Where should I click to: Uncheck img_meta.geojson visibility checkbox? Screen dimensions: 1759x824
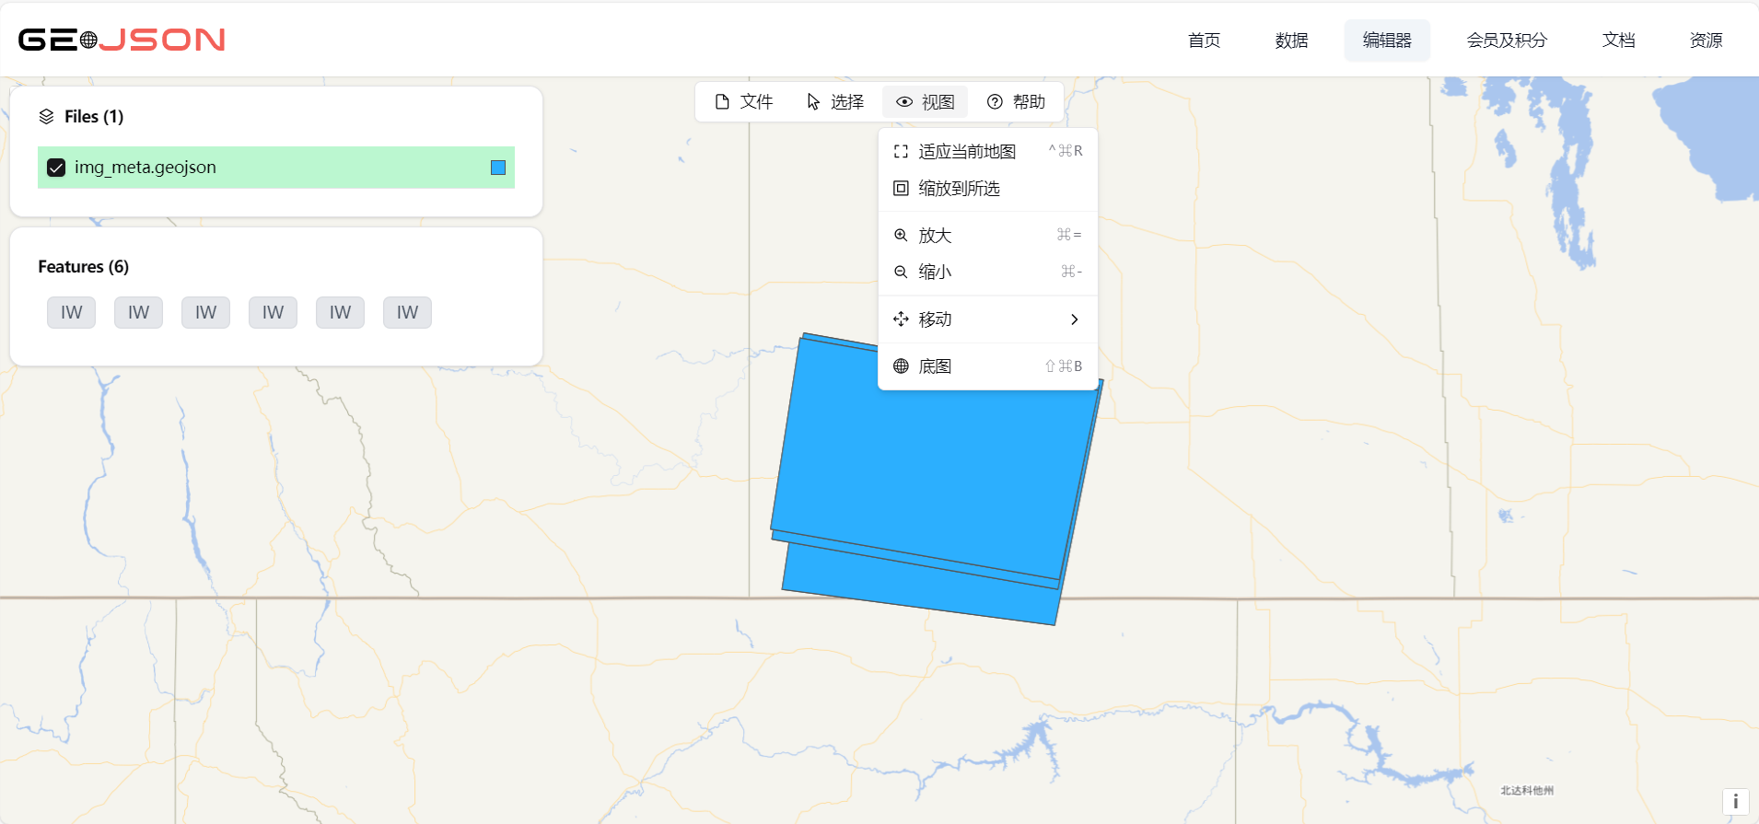(x=56, y=168)
